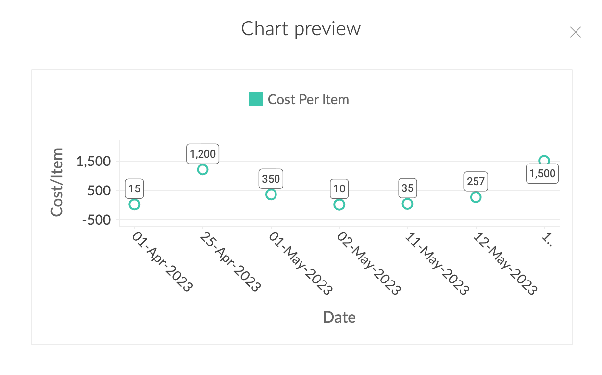Click the 257 value label box
Image resolution: width=602 pixels, height=375 pixels.
pyautogui.click(x=476, y=182)
